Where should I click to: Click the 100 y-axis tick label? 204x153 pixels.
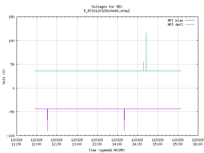[11, 41]
